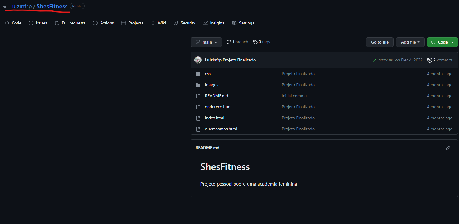459x224 pixels.
Task: Open the Initial commit message link
Action: (294, 96)
